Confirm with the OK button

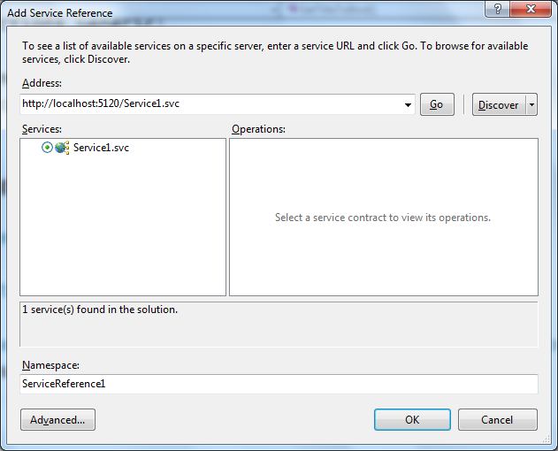click(x=412, y=419)
